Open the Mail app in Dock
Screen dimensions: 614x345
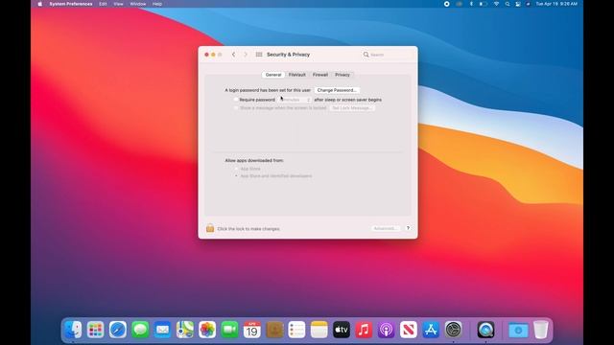coord(162,330)
